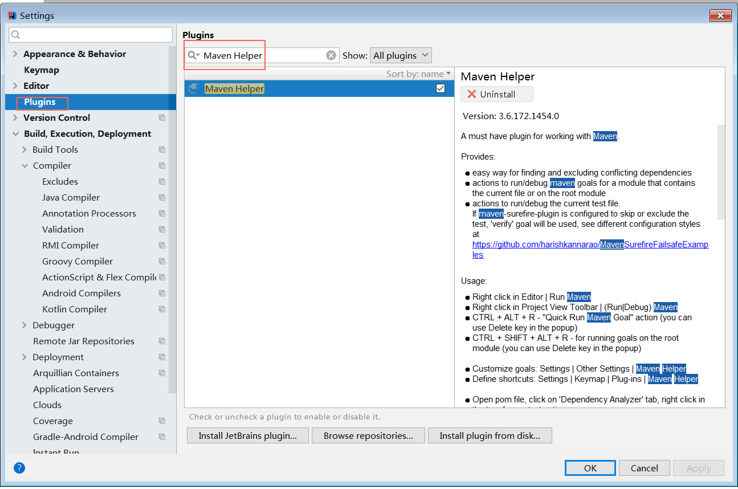Confirm with the OK button
738x489 pixels.
[590, 468]
